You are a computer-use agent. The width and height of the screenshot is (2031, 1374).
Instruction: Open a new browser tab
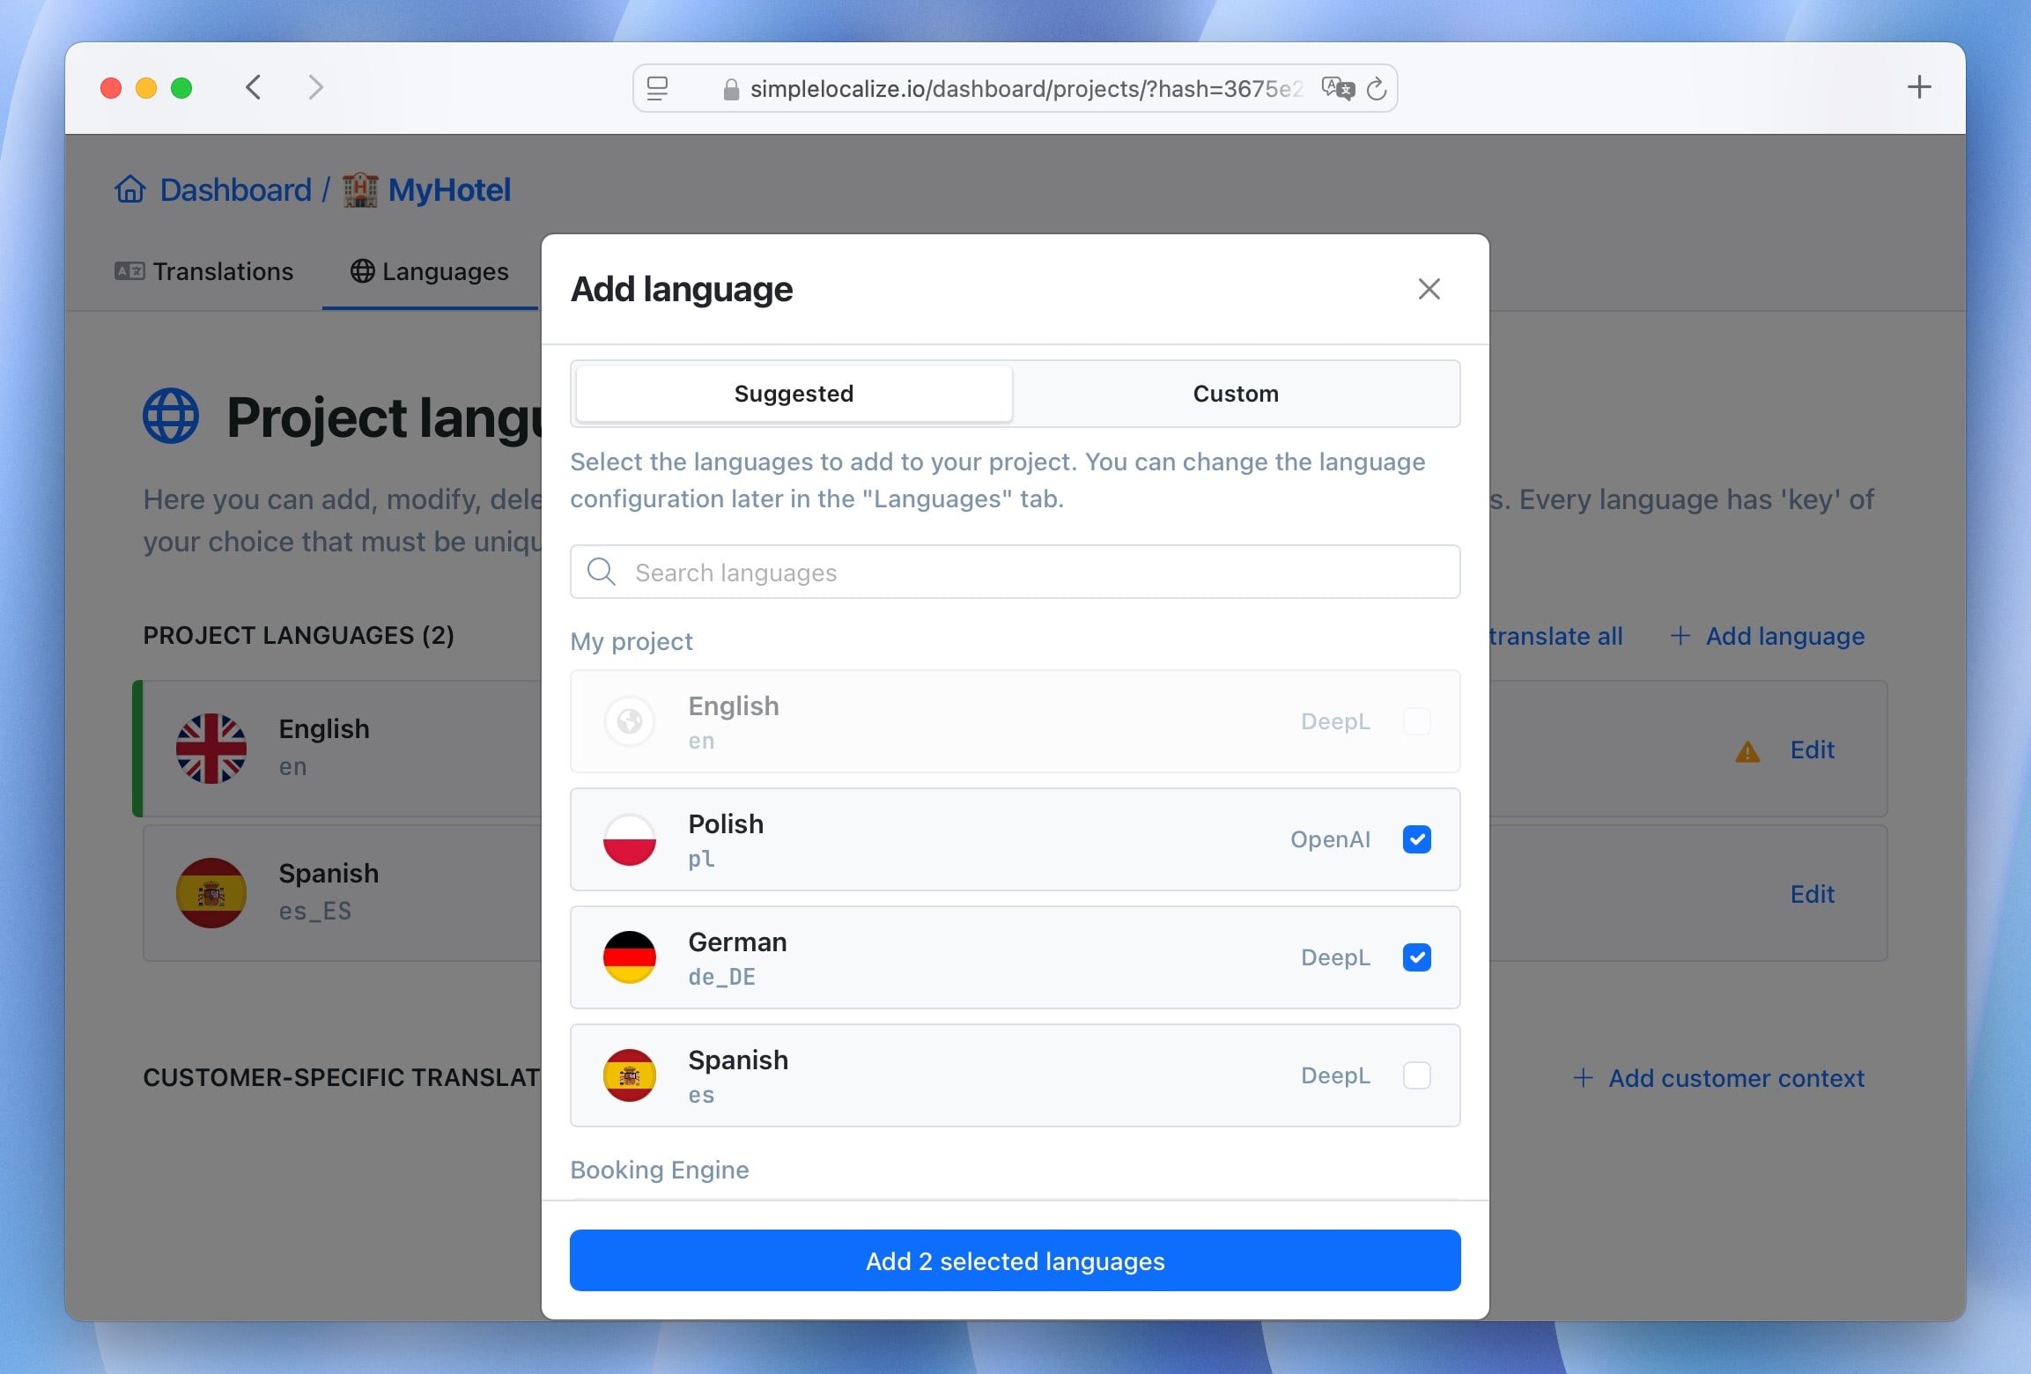pos(1919,87)
